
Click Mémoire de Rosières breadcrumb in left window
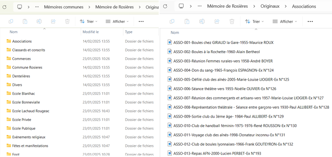point(114,7)
